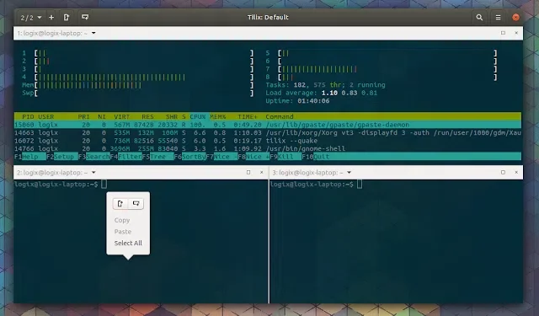Viewport: 539px width, 316px height.
Task: Expand terminal 1 title dropdown arrow
Action: click(x=93, y=33)
